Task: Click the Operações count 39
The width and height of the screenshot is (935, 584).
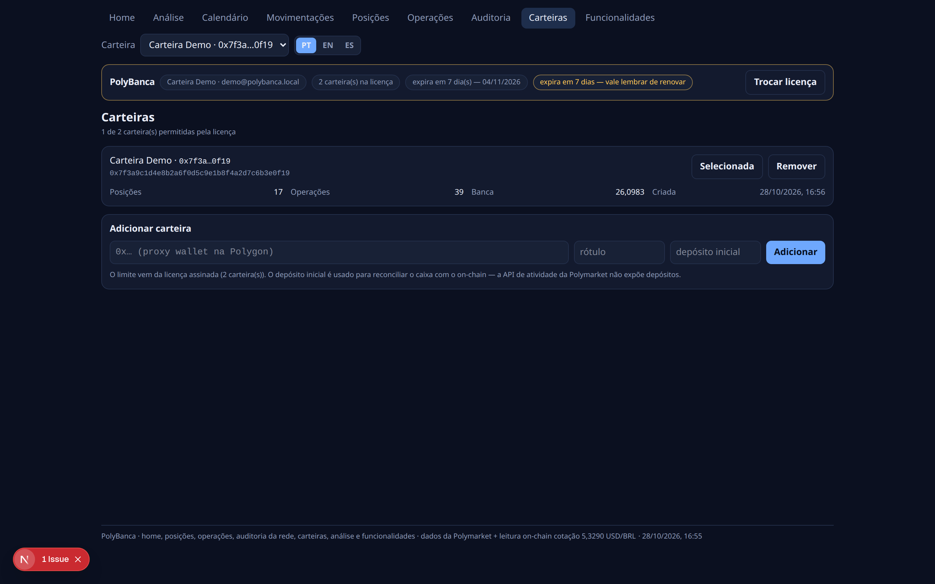Action: [x=459, y=192]
